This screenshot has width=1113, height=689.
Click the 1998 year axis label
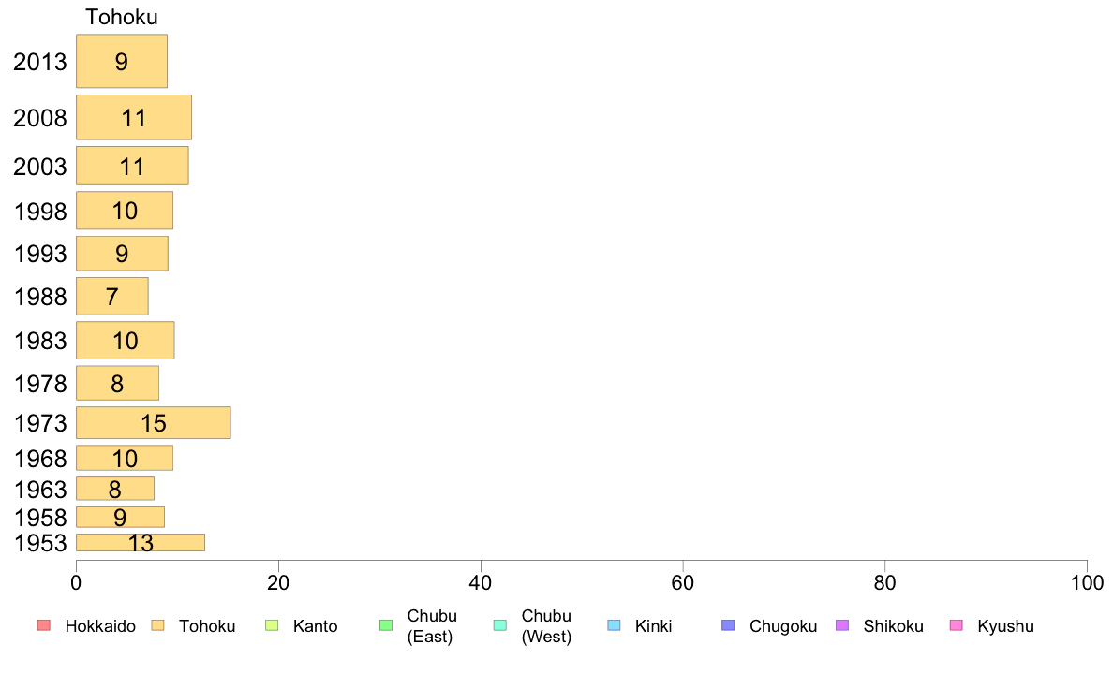coord(40,212)
